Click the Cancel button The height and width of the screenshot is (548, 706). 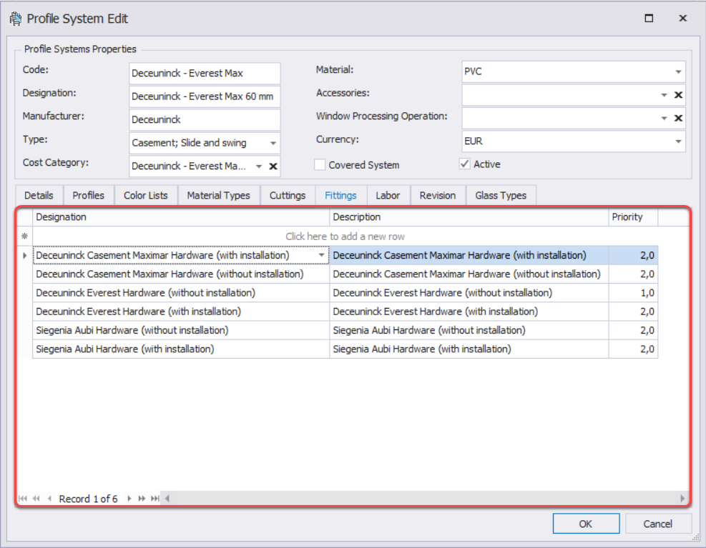(x=657, y=524)
